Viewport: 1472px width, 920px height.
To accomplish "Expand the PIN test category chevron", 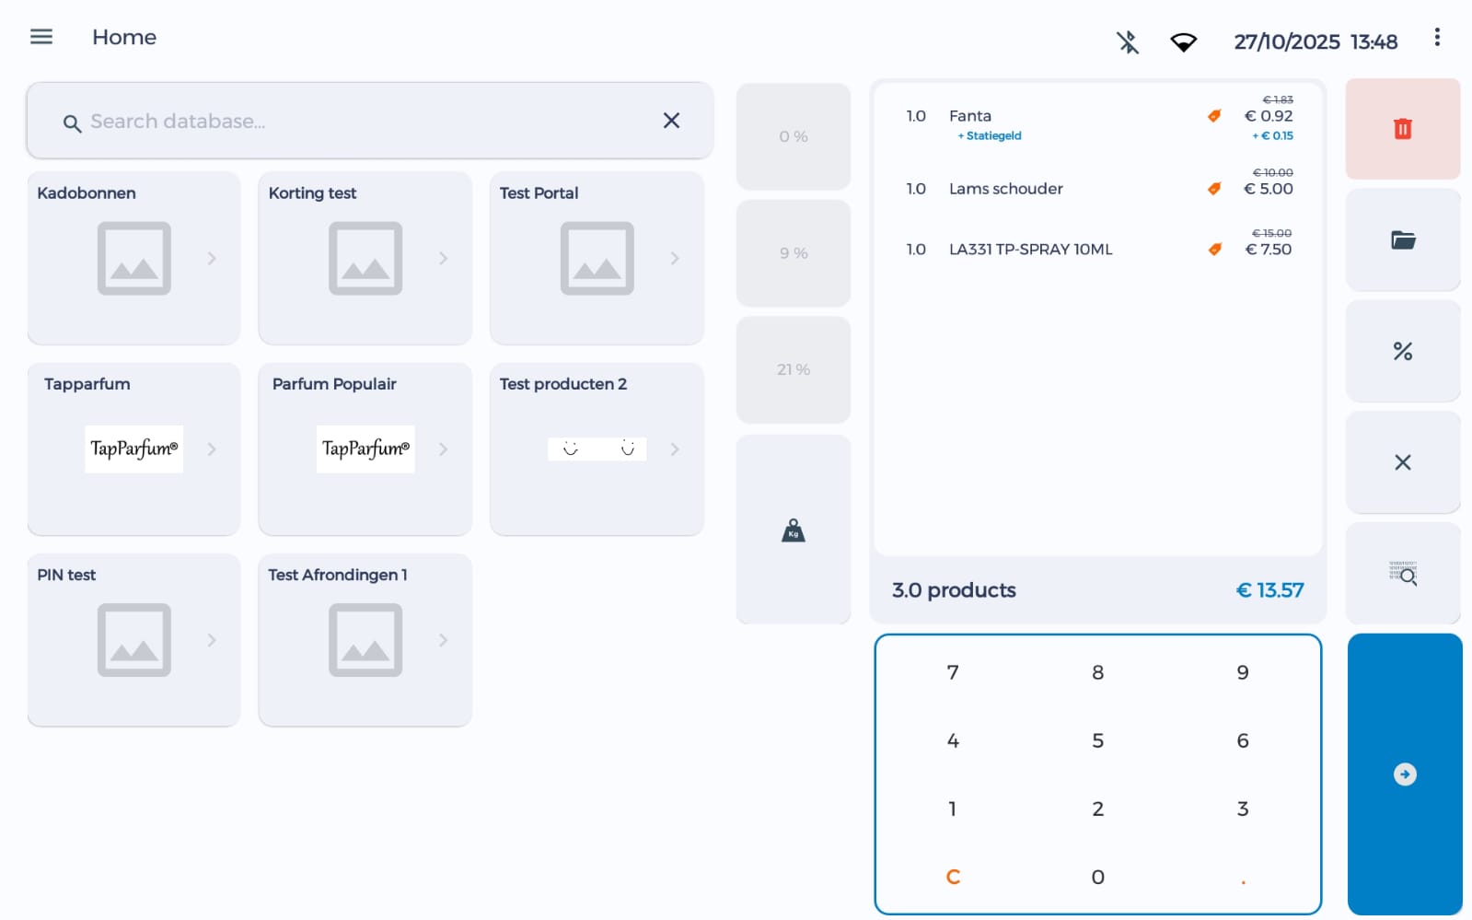I will pyautogui.click(x=212, y=640).
